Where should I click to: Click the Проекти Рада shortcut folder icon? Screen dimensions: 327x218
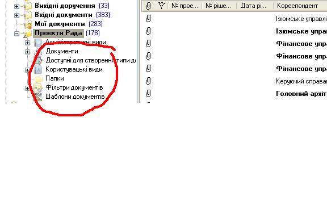click(x=27, y=33)
